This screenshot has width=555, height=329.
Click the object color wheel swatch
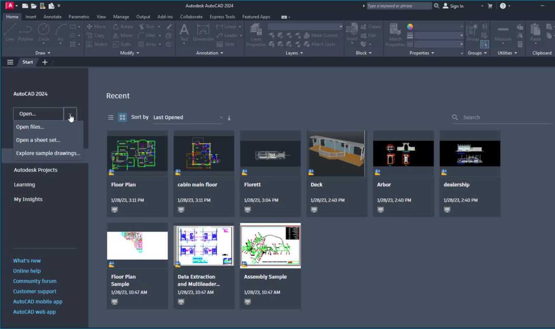[410, 26]
